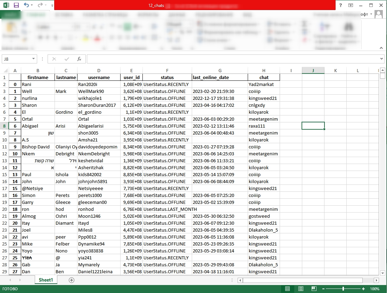The image size is (387, 293).
Task: Click the New Sheet plus button
Action: pyautogui.click(x=71, y=280)
